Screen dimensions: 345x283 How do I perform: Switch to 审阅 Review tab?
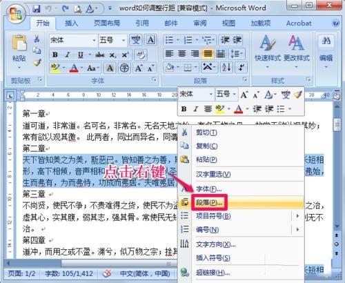200,23
